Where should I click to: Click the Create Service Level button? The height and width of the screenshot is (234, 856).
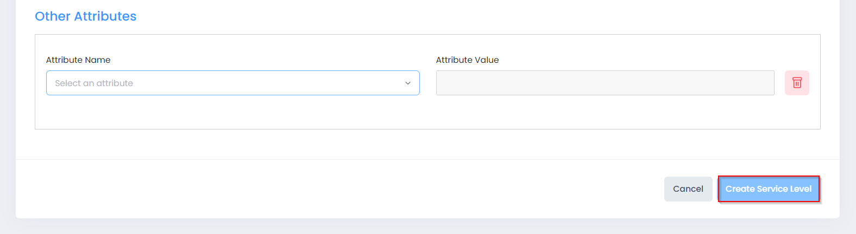(x=768, y=188)
